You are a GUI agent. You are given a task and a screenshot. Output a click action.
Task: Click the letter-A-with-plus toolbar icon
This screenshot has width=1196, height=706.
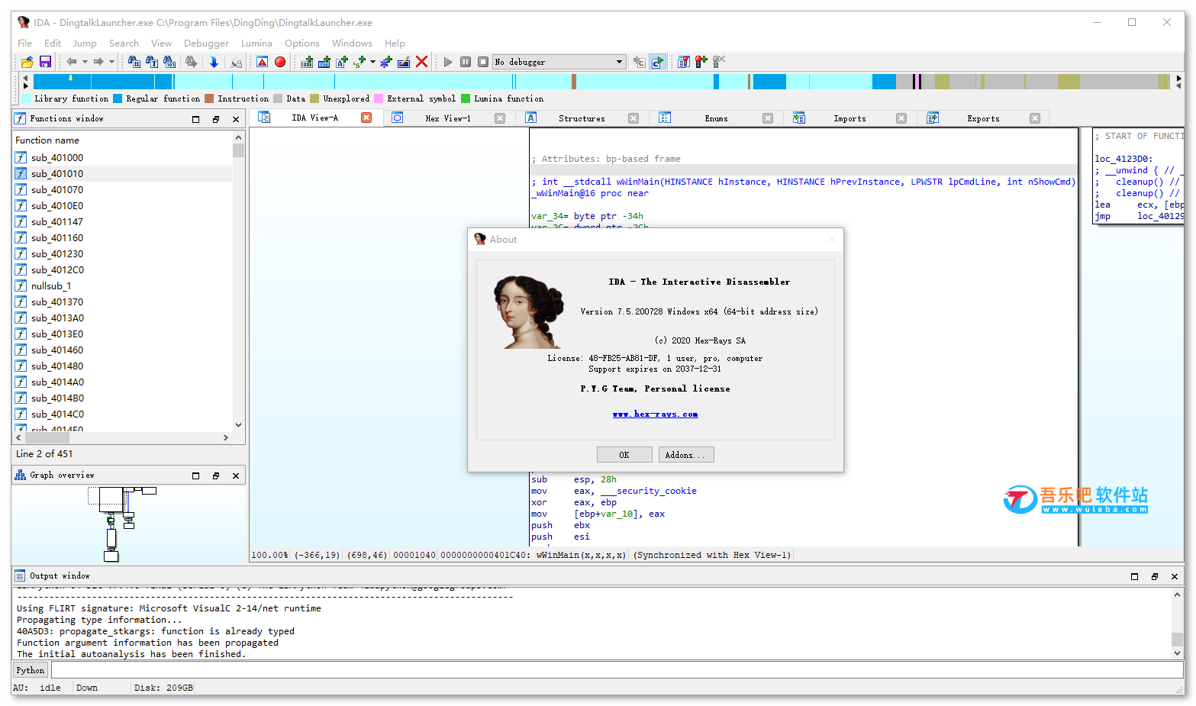pyautogui.click(x=342, y=62)
